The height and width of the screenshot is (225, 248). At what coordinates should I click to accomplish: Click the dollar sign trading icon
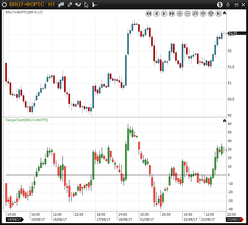pyautogui.click(x=220, y=4)
